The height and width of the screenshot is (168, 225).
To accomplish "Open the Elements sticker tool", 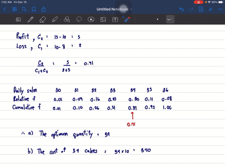I will pos(91,20).
